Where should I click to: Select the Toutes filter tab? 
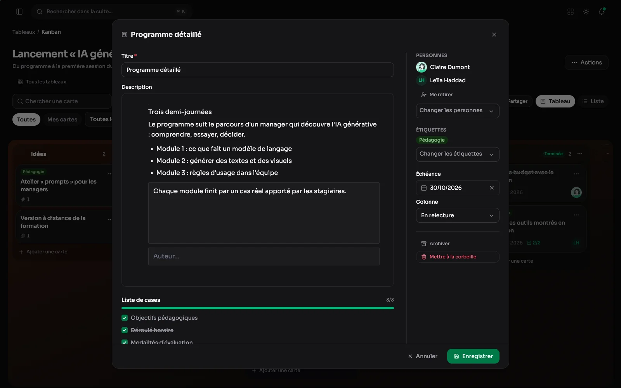26,120
